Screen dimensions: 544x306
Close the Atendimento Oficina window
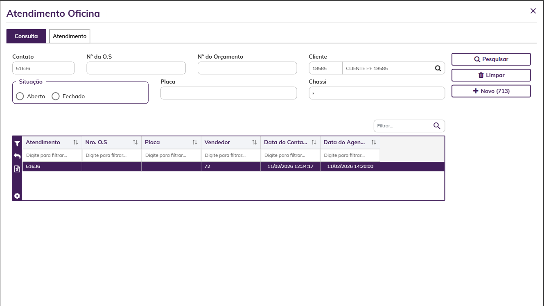click(533, 11)
